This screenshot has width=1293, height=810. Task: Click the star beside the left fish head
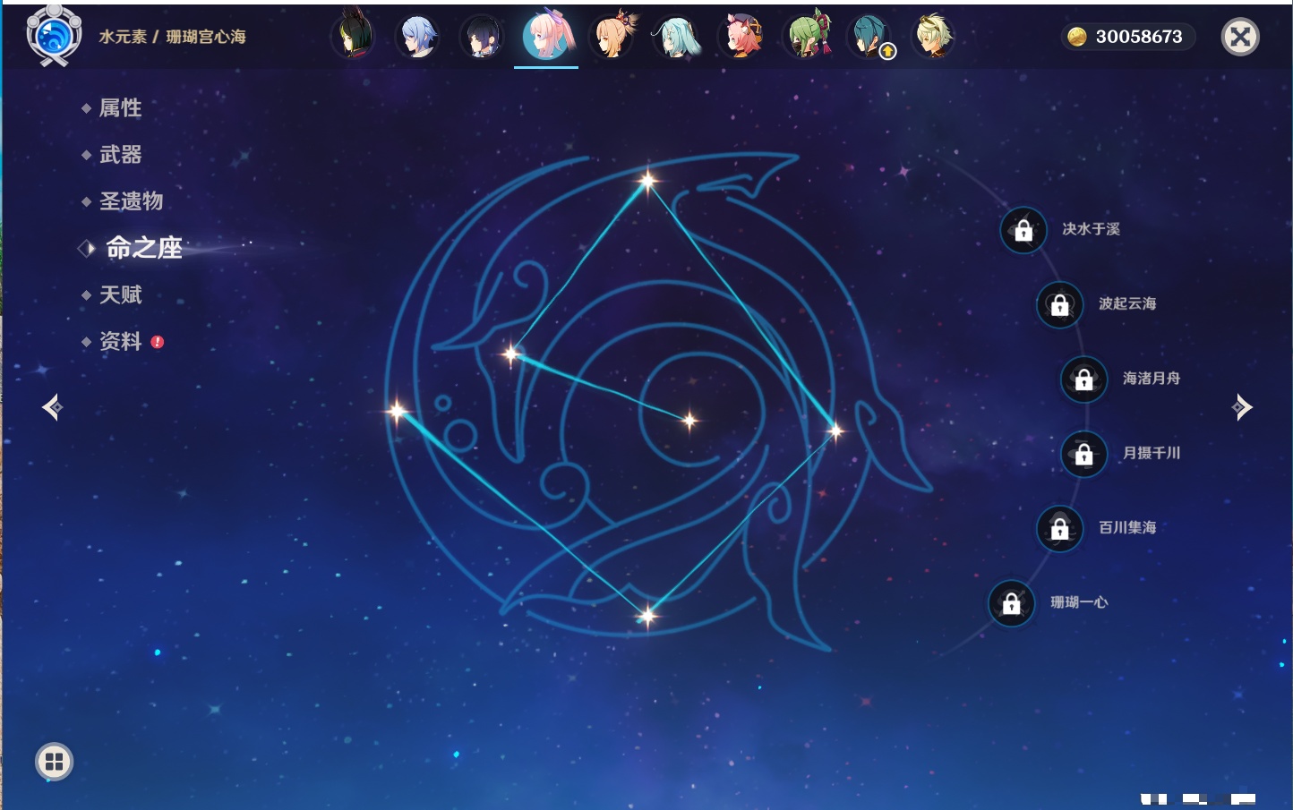point(511,354)
